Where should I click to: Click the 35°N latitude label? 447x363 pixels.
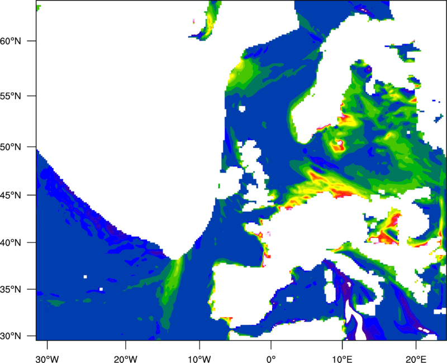pos(11,289)
